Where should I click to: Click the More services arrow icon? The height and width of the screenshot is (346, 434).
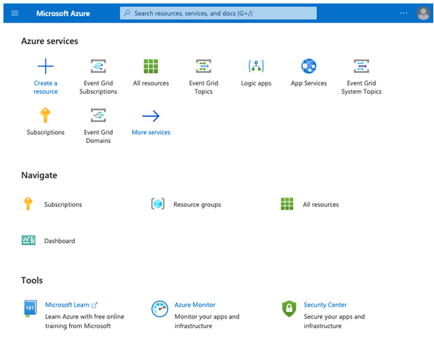tap(151, 116)
